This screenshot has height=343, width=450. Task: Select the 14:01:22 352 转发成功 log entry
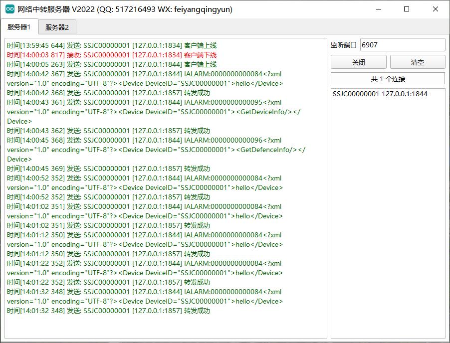(108, 282)
